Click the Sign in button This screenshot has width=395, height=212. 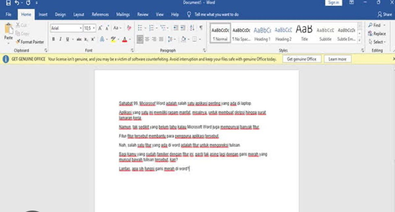[x=333, y=2]
